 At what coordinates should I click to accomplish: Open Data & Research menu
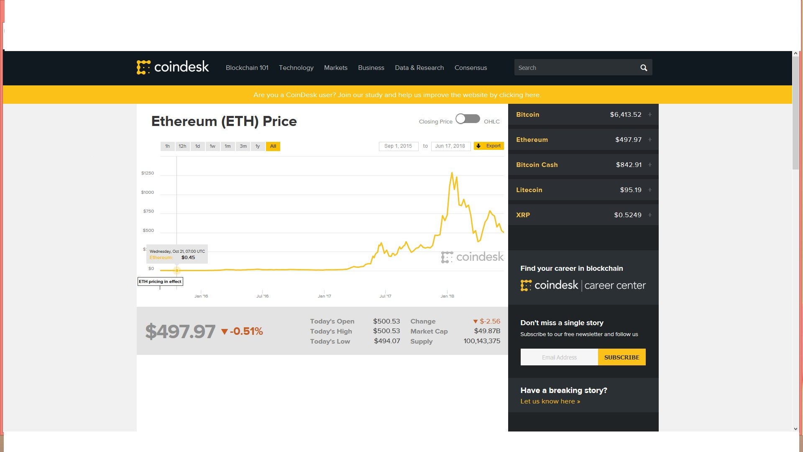coord(419,68)
